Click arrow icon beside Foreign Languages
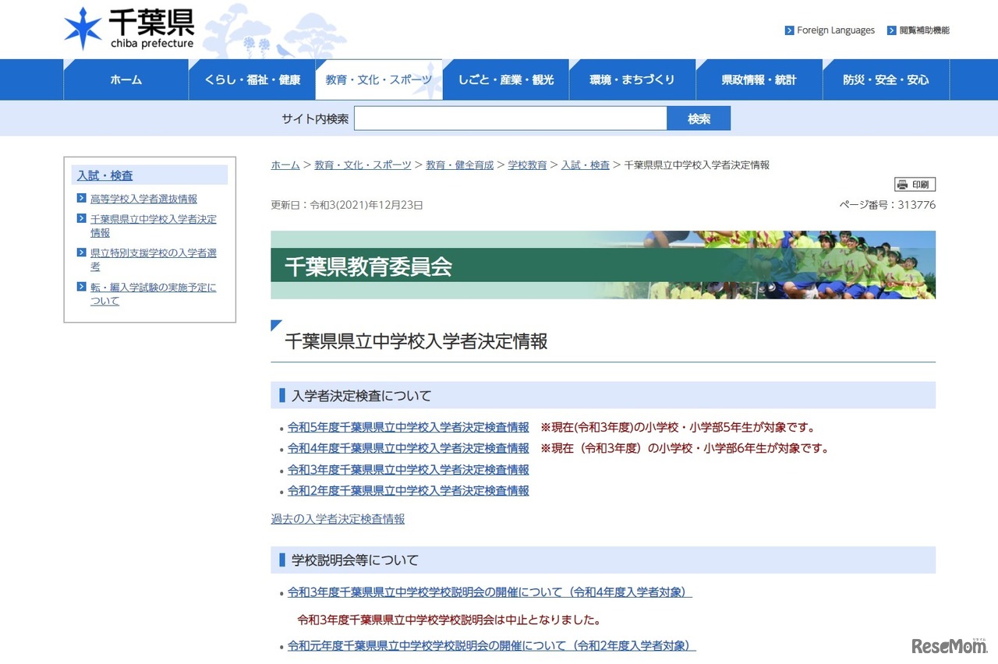The width and height of the screenshot is (998, 664). [789, 30]
